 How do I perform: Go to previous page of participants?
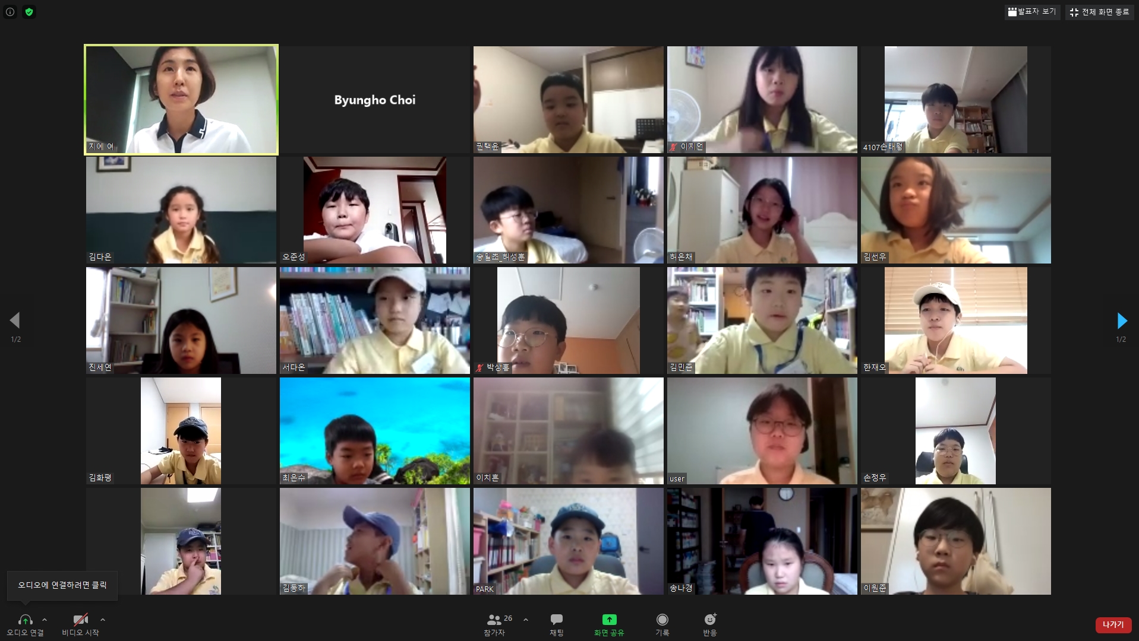pyautogui.click(x=15, y=321)
